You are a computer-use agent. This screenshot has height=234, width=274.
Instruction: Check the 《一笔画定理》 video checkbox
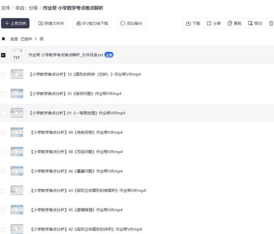[x=4, y=113]
